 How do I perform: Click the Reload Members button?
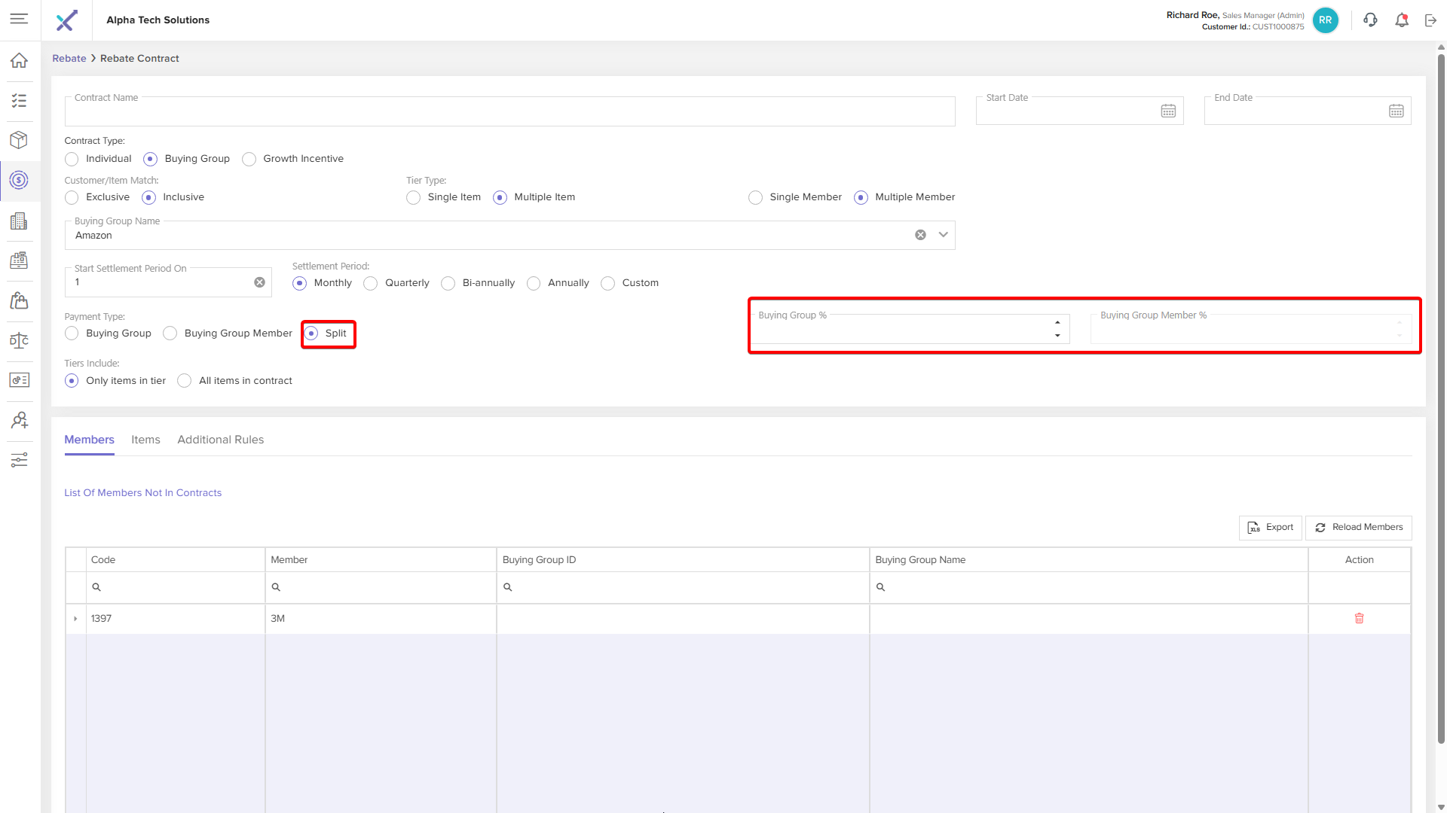click(1359, 528)
